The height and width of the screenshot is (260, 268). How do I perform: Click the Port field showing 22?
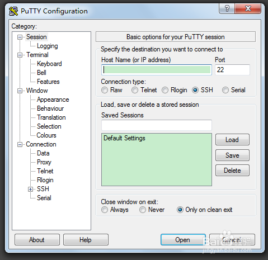232,70
